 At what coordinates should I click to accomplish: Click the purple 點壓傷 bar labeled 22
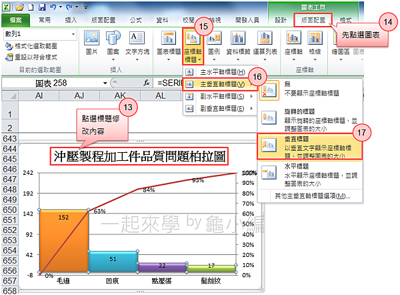(x=162, y=268)
